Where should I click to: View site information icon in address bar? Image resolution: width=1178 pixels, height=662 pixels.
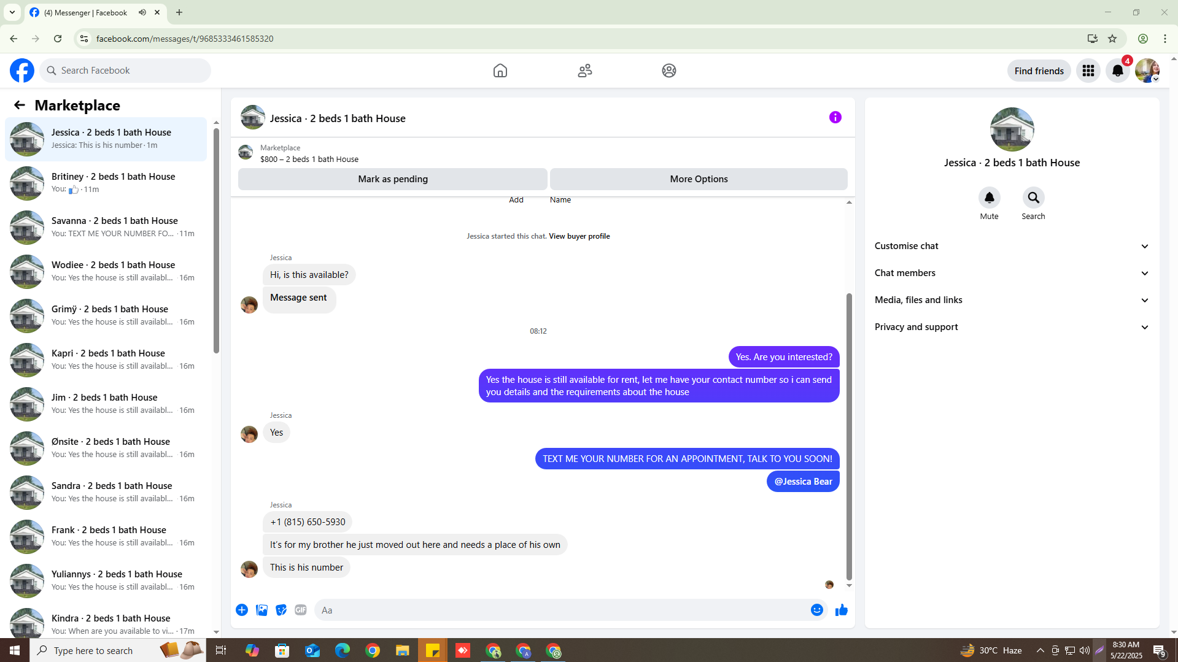pyautogui.click(x=84, y=39)
